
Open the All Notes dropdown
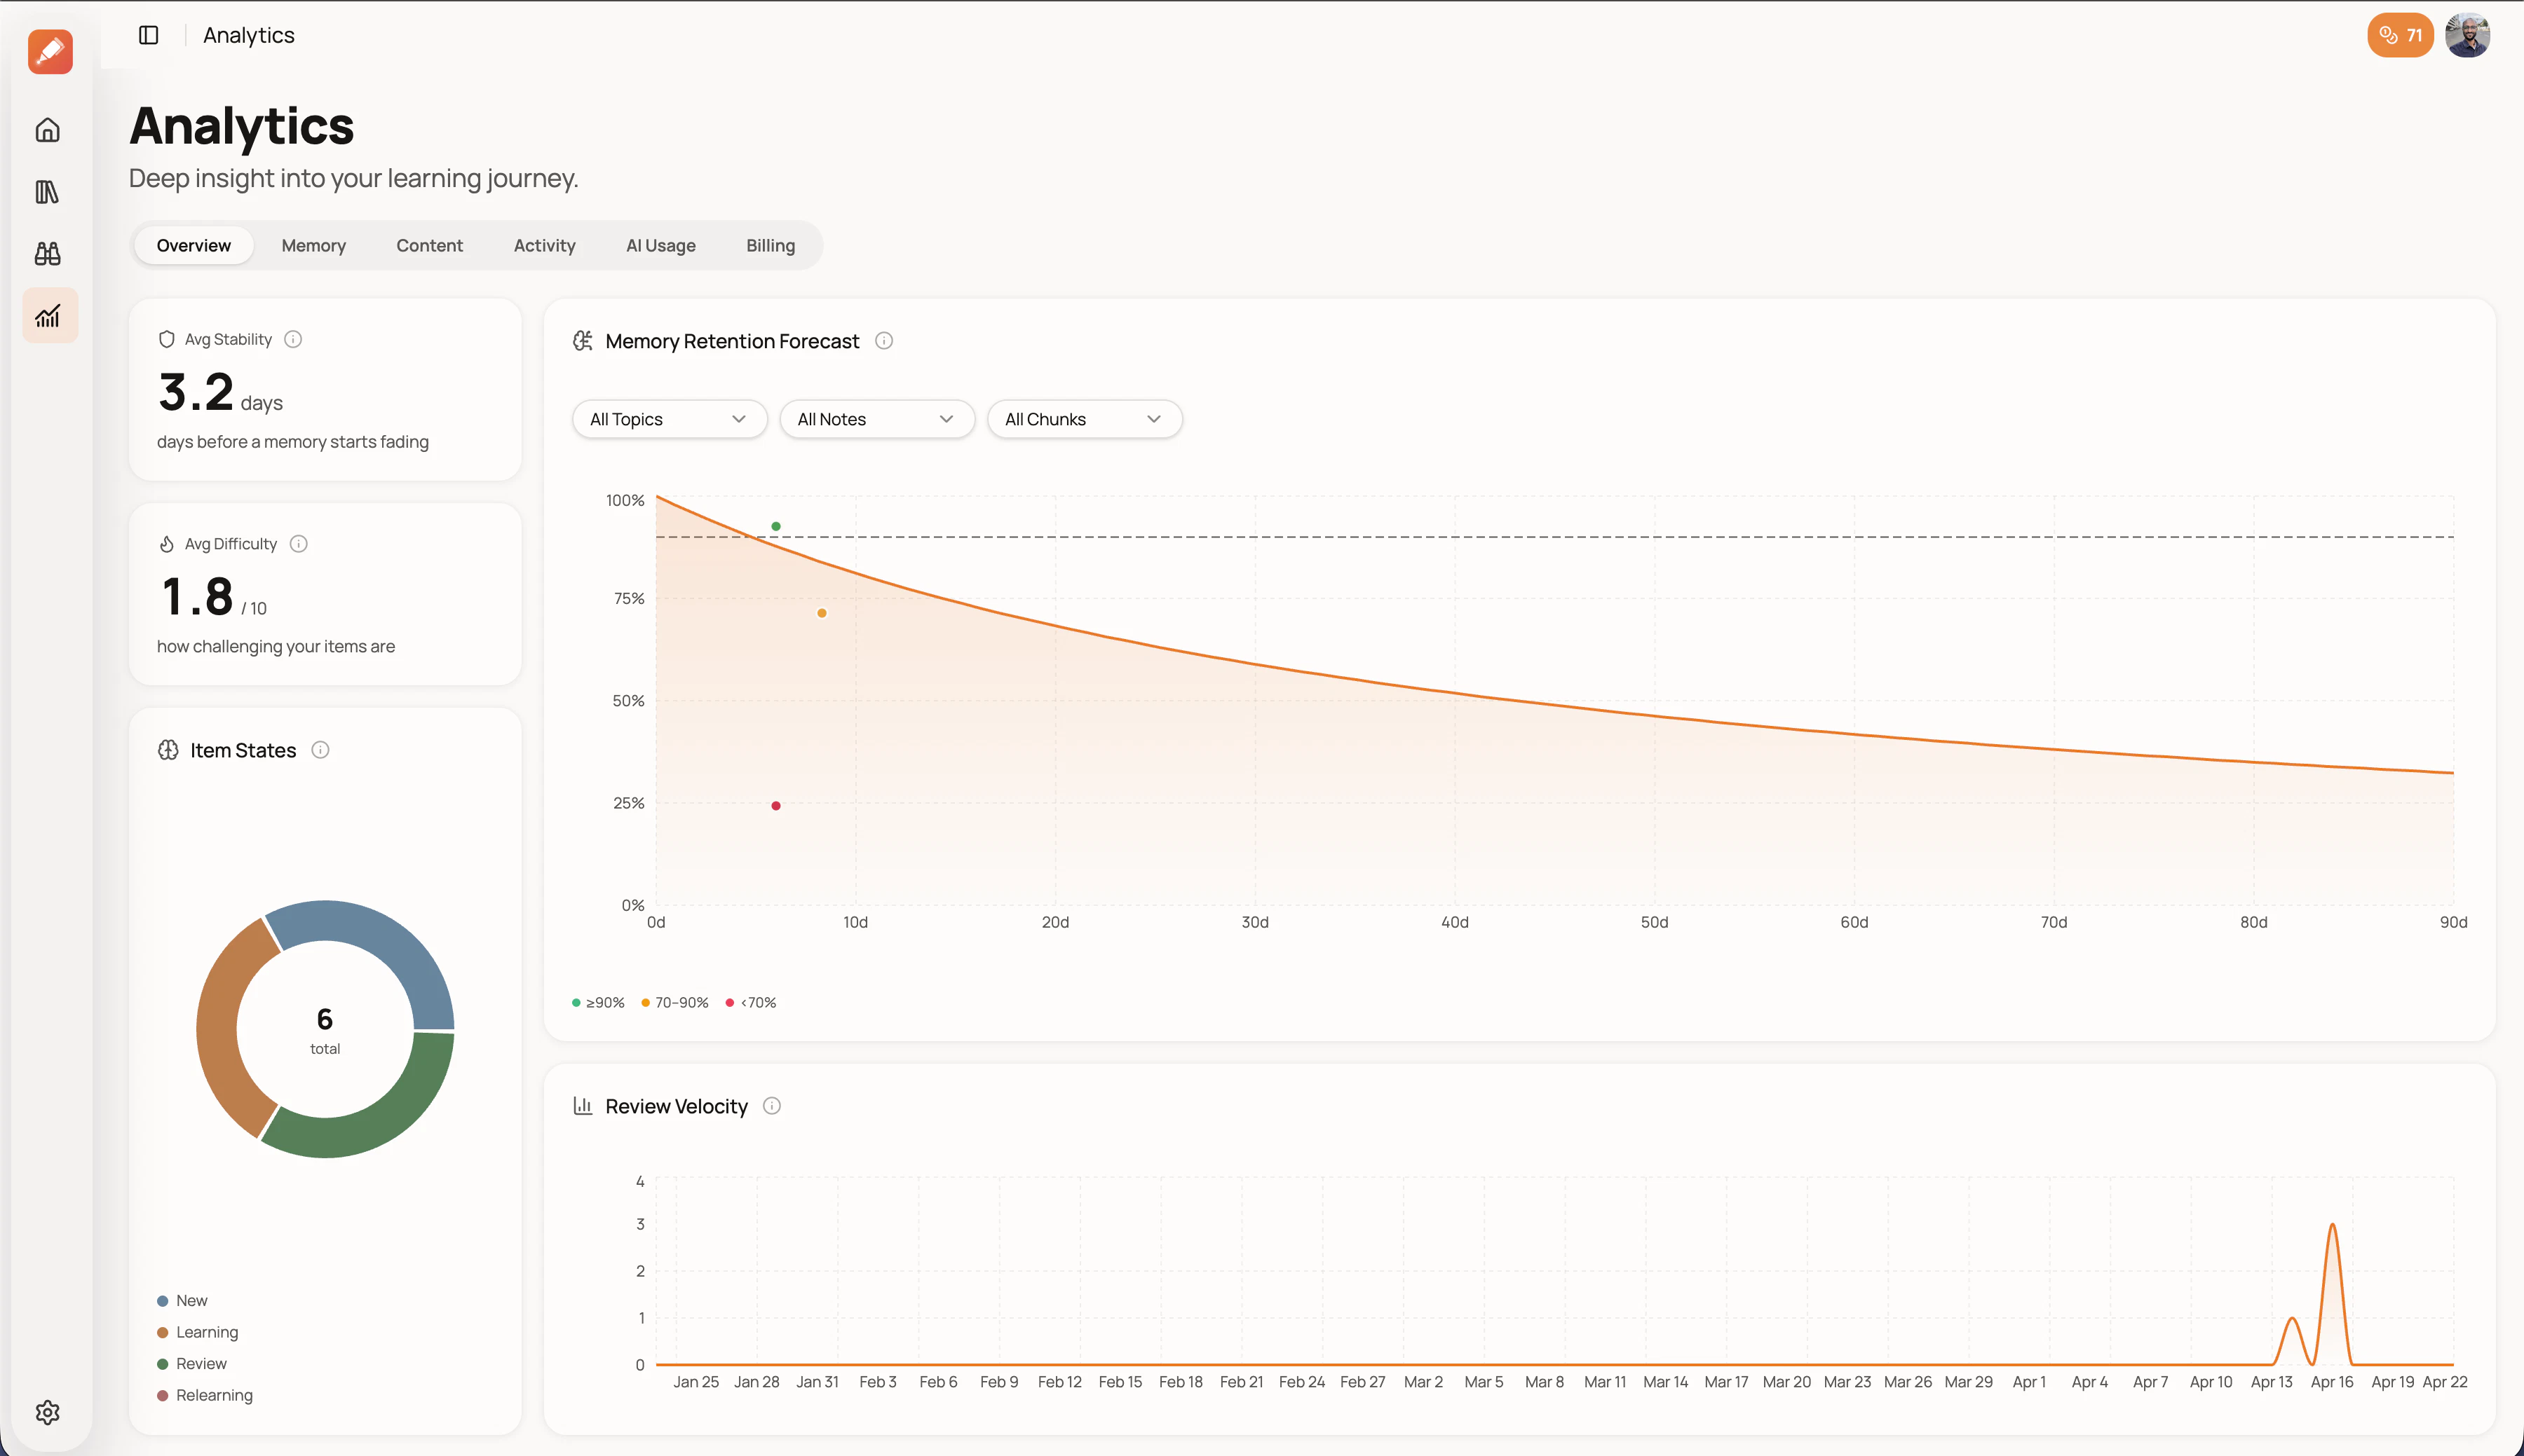(876, 419)
